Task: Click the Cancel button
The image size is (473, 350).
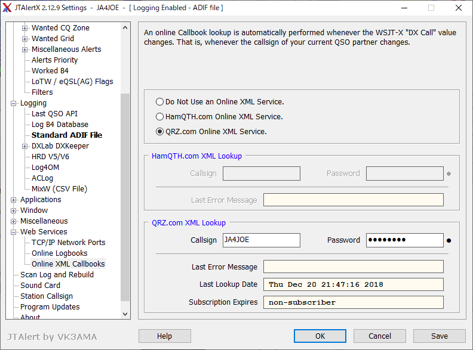Action: 380,336
